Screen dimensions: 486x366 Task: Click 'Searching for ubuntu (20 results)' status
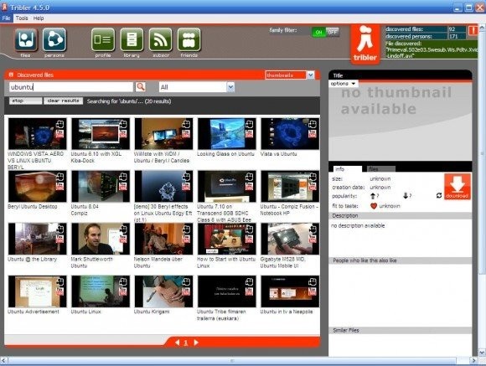[x=129, y=101]
